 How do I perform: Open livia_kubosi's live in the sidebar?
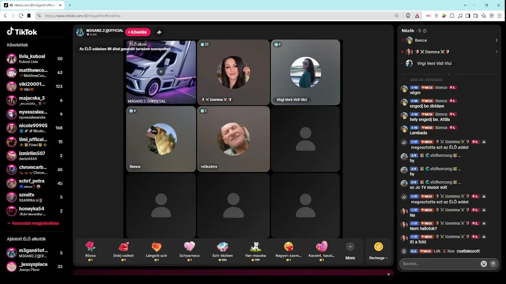pyautogui.click(x=35, y=59)
